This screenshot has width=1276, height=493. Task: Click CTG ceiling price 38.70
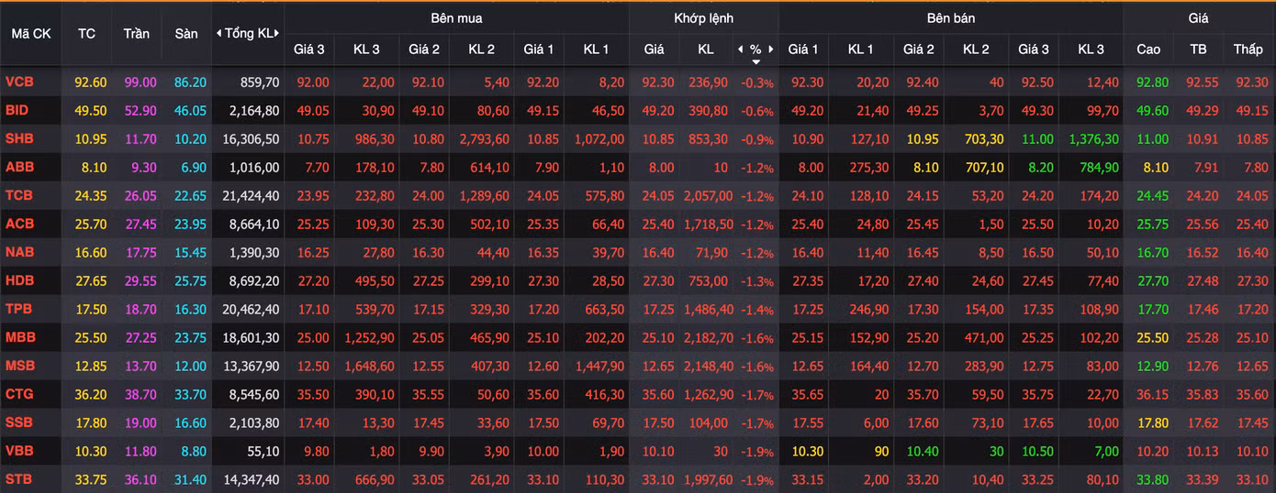(140, 395)
